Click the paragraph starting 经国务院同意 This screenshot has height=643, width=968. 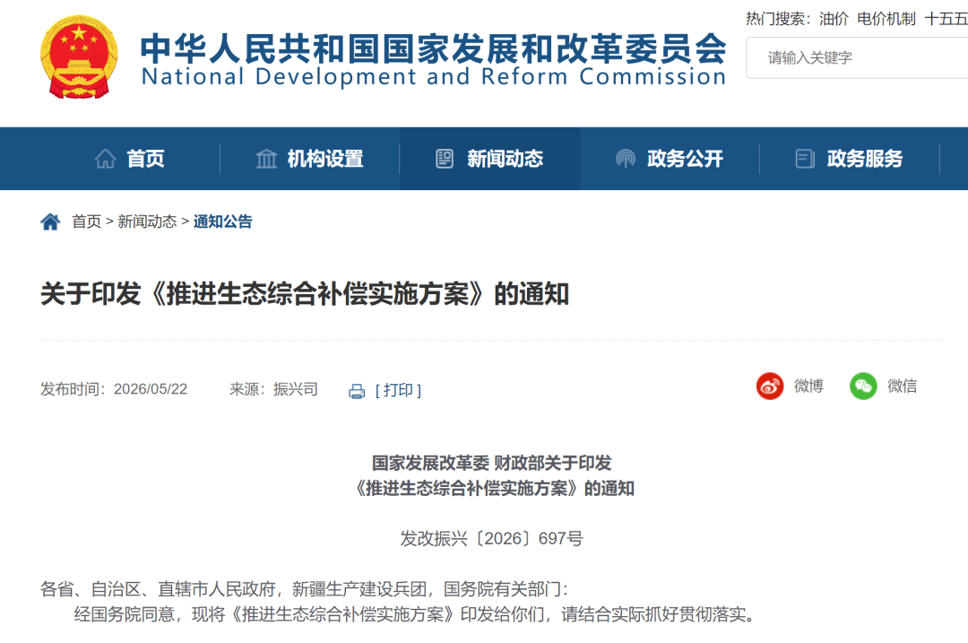point(415,614)
